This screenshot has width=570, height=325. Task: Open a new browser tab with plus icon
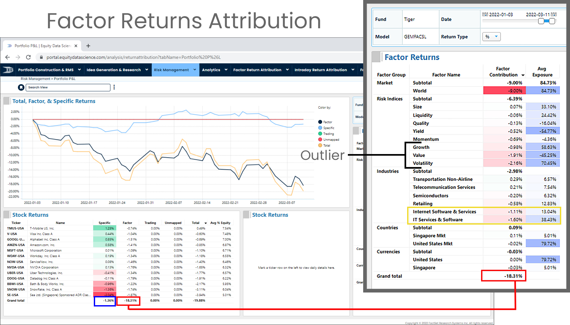tap(88, 46)
